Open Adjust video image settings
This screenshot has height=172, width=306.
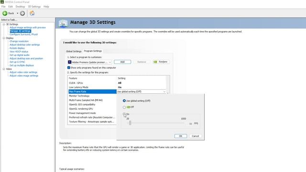click(x=24, y=75)
